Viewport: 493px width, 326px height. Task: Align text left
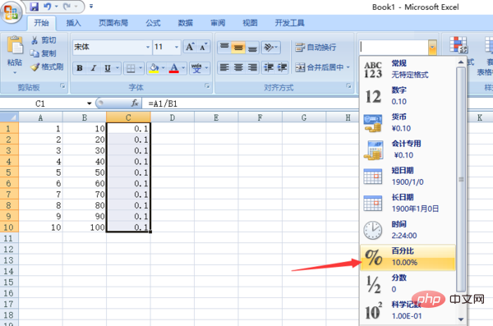tap(224, 67)
